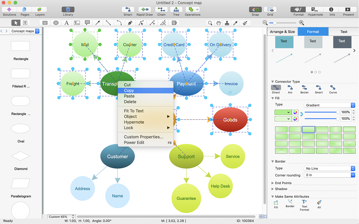
Task: Choose the Arc connector type
Action: click(x=290, y=89)
